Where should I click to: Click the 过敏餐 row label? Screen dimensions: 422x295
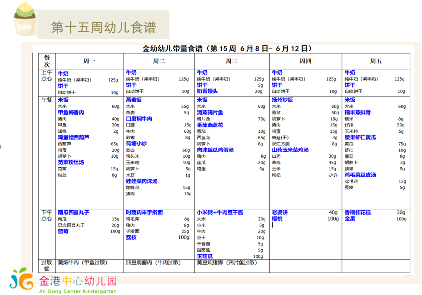(x=46, y=266)
